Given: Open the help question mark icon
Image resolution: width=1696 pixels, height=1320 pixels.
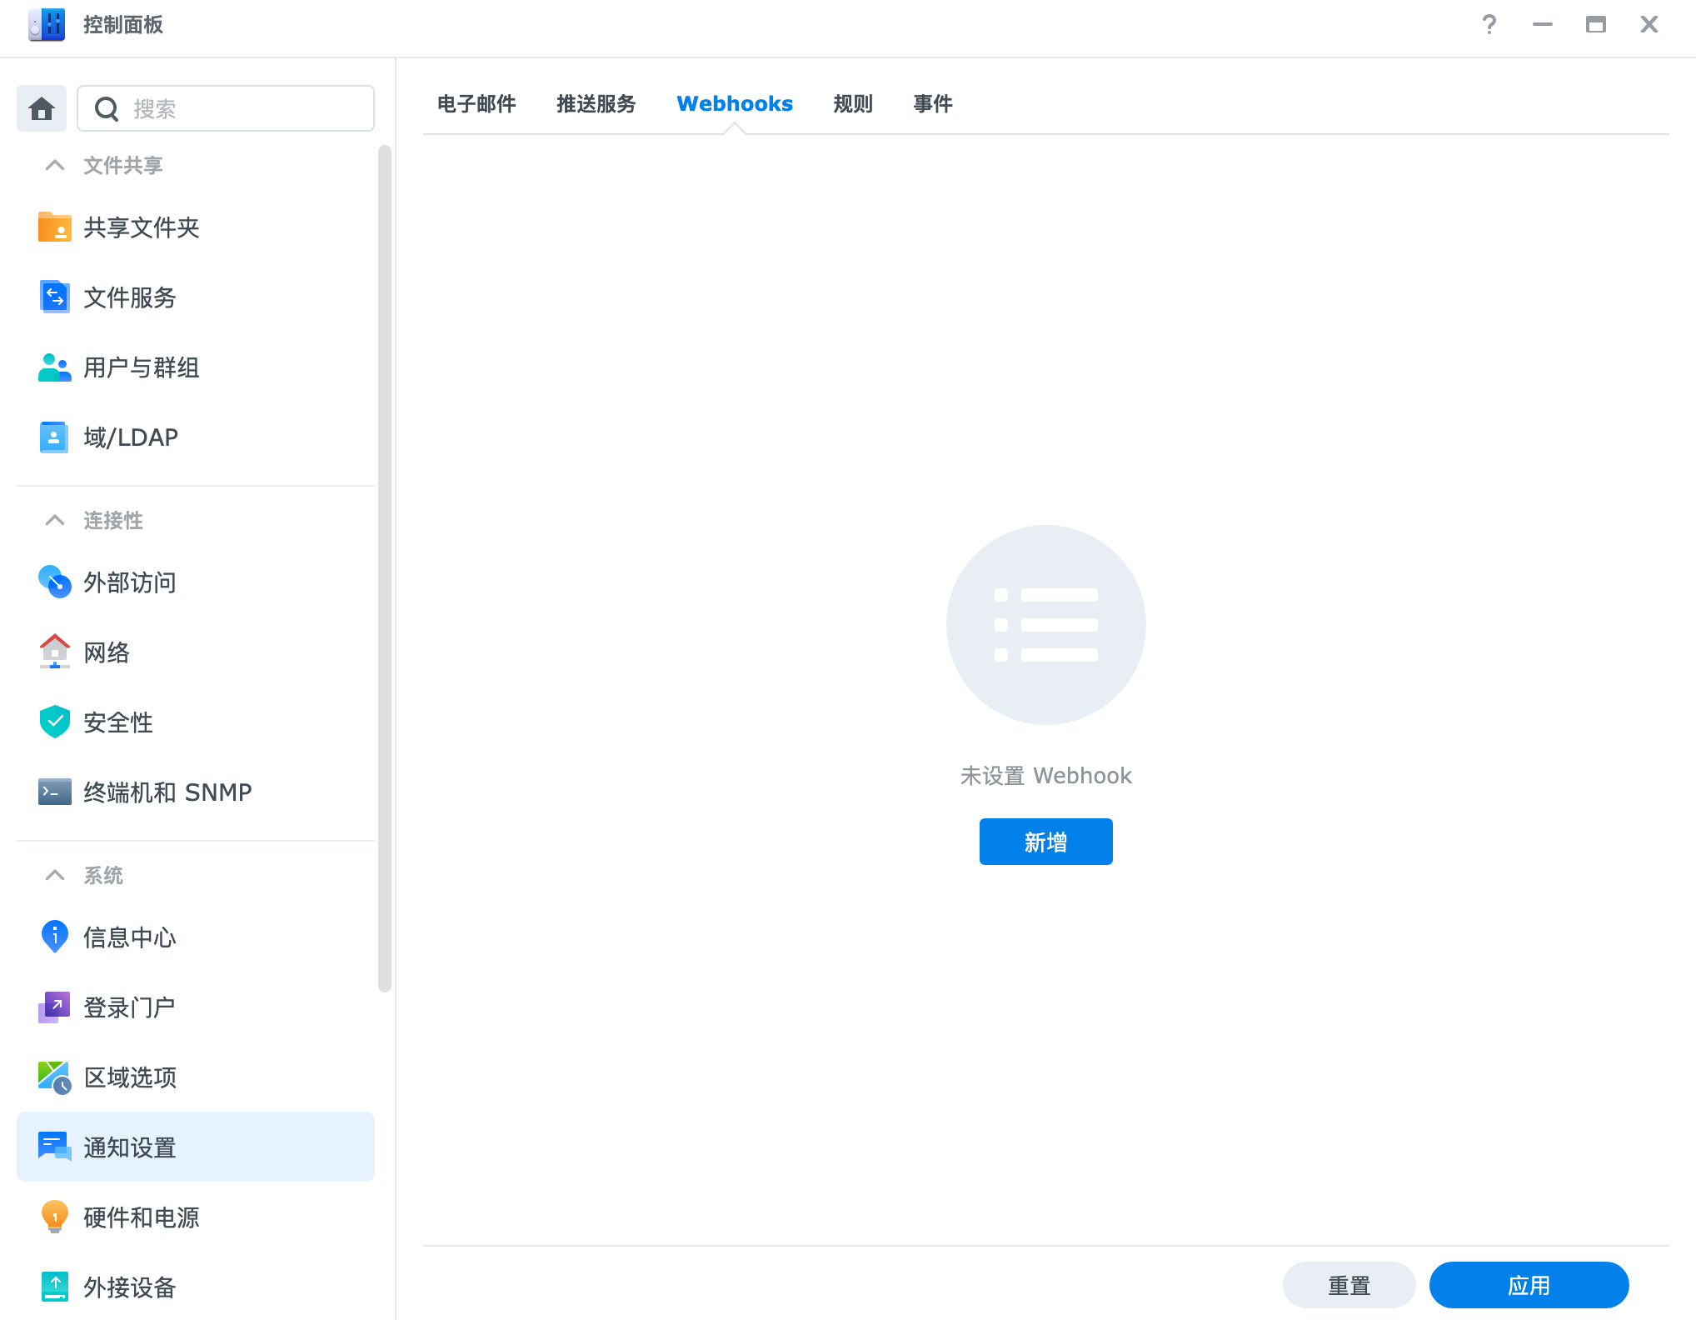Looking at the screenshot, I should pyautogui.click(x=1489, y=25).
